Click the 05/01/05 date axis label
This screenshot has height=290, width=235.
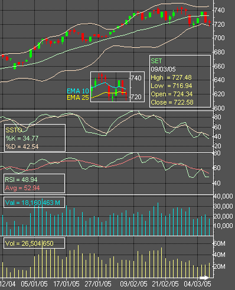(x=34, y=284)
